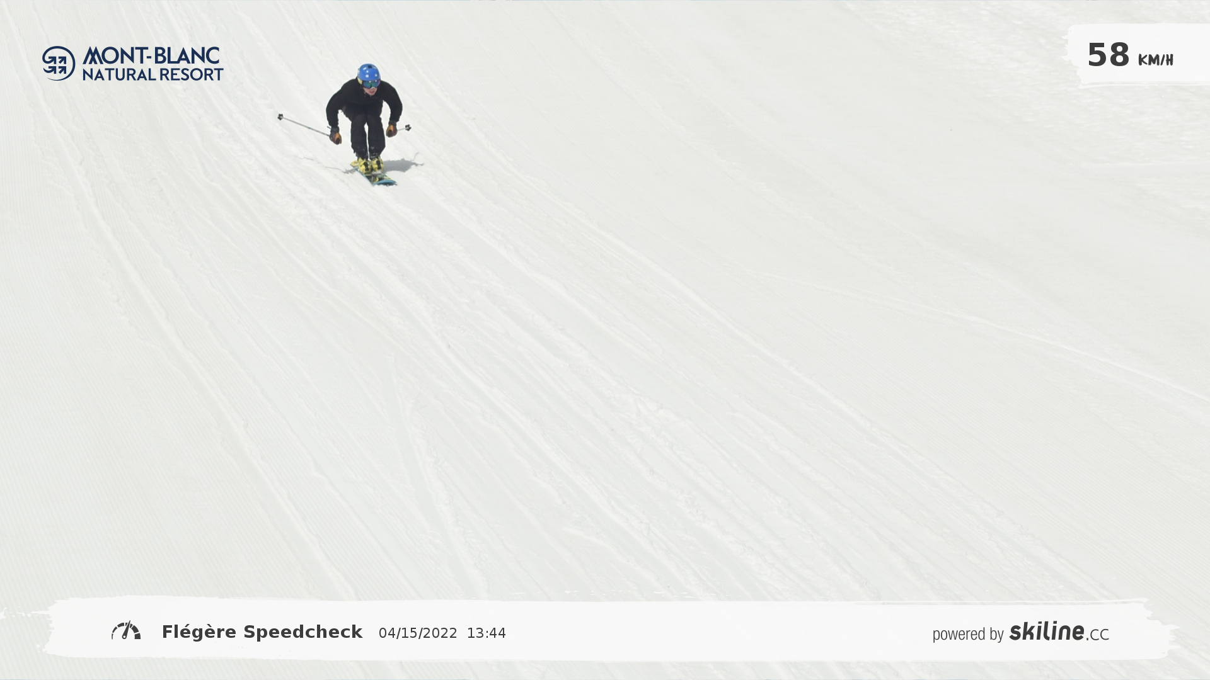Click the skier's green goggles
The height and width of the screenshot is (680, 1210).
pos(370,83)
